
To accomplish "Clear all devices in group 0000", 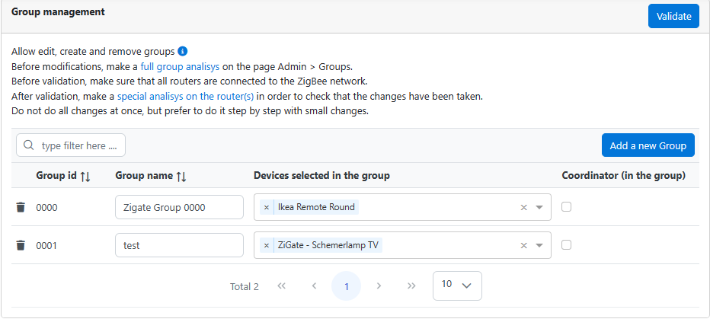I will coord(524,207).
